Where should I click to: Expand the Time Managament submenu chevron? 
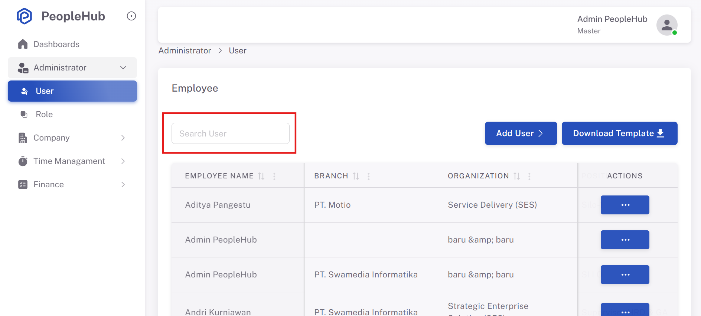(x=123, y=161)
